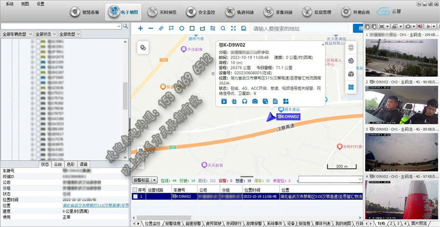440x227 pixels.
Task: Click the headphone listen icon in vehicle popup
Action: (x=244, y=102)
